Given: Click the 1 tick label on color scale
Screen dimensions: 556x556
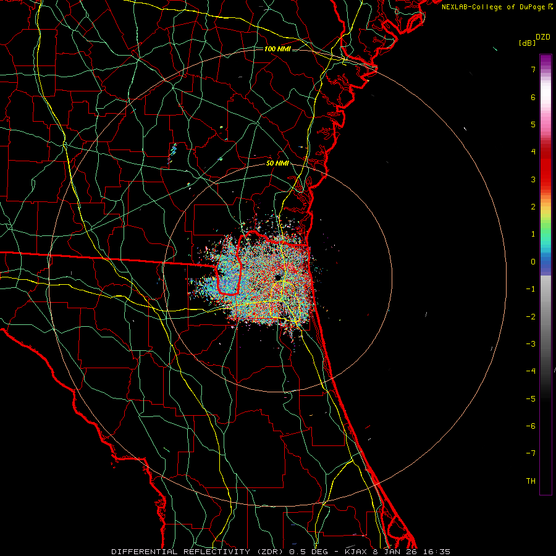Looking at the screenshot, I should click(533, 234).
